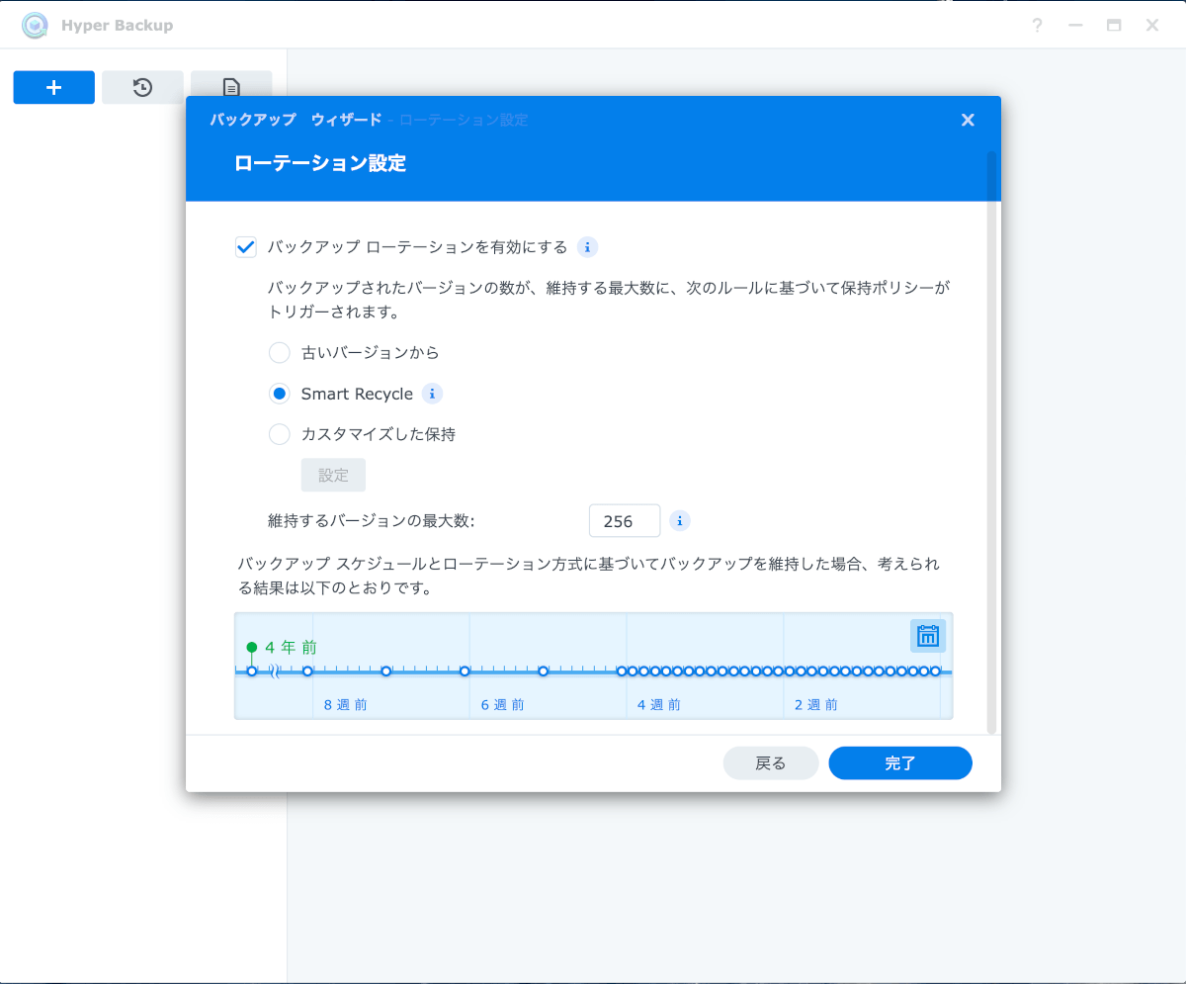The width and height of the screenshot is (1186, 984).
Task: Click the Hyper Backup app logo
Action: (x=36, y=25)
